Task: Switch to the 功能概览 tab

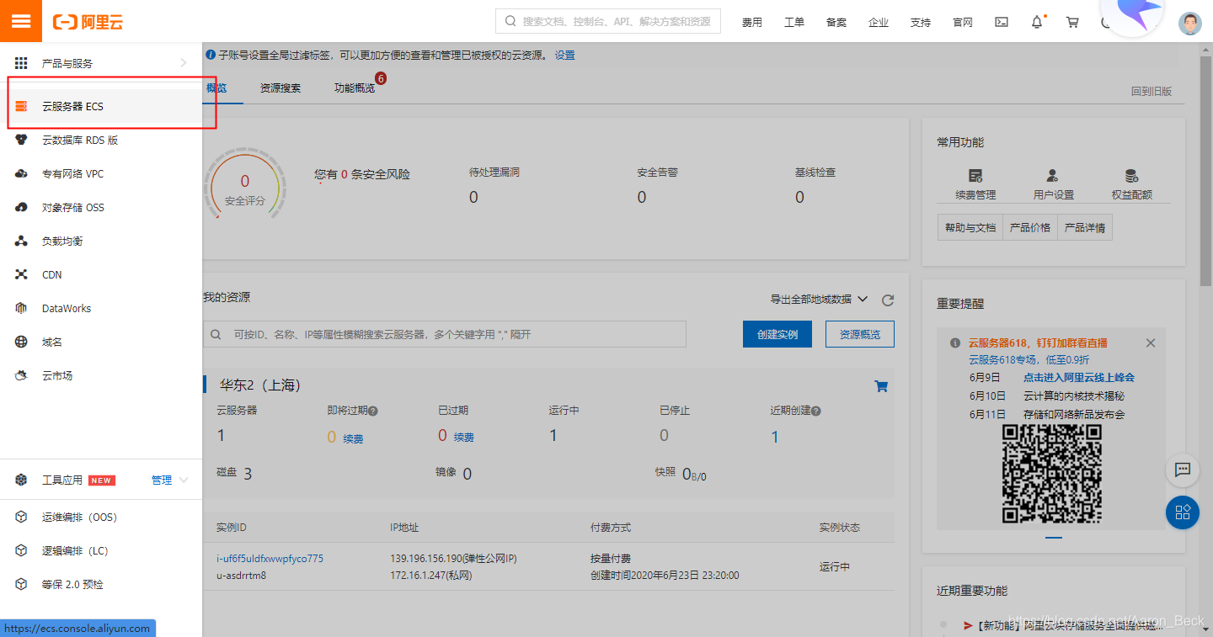Action: click(x=355, y=88)
